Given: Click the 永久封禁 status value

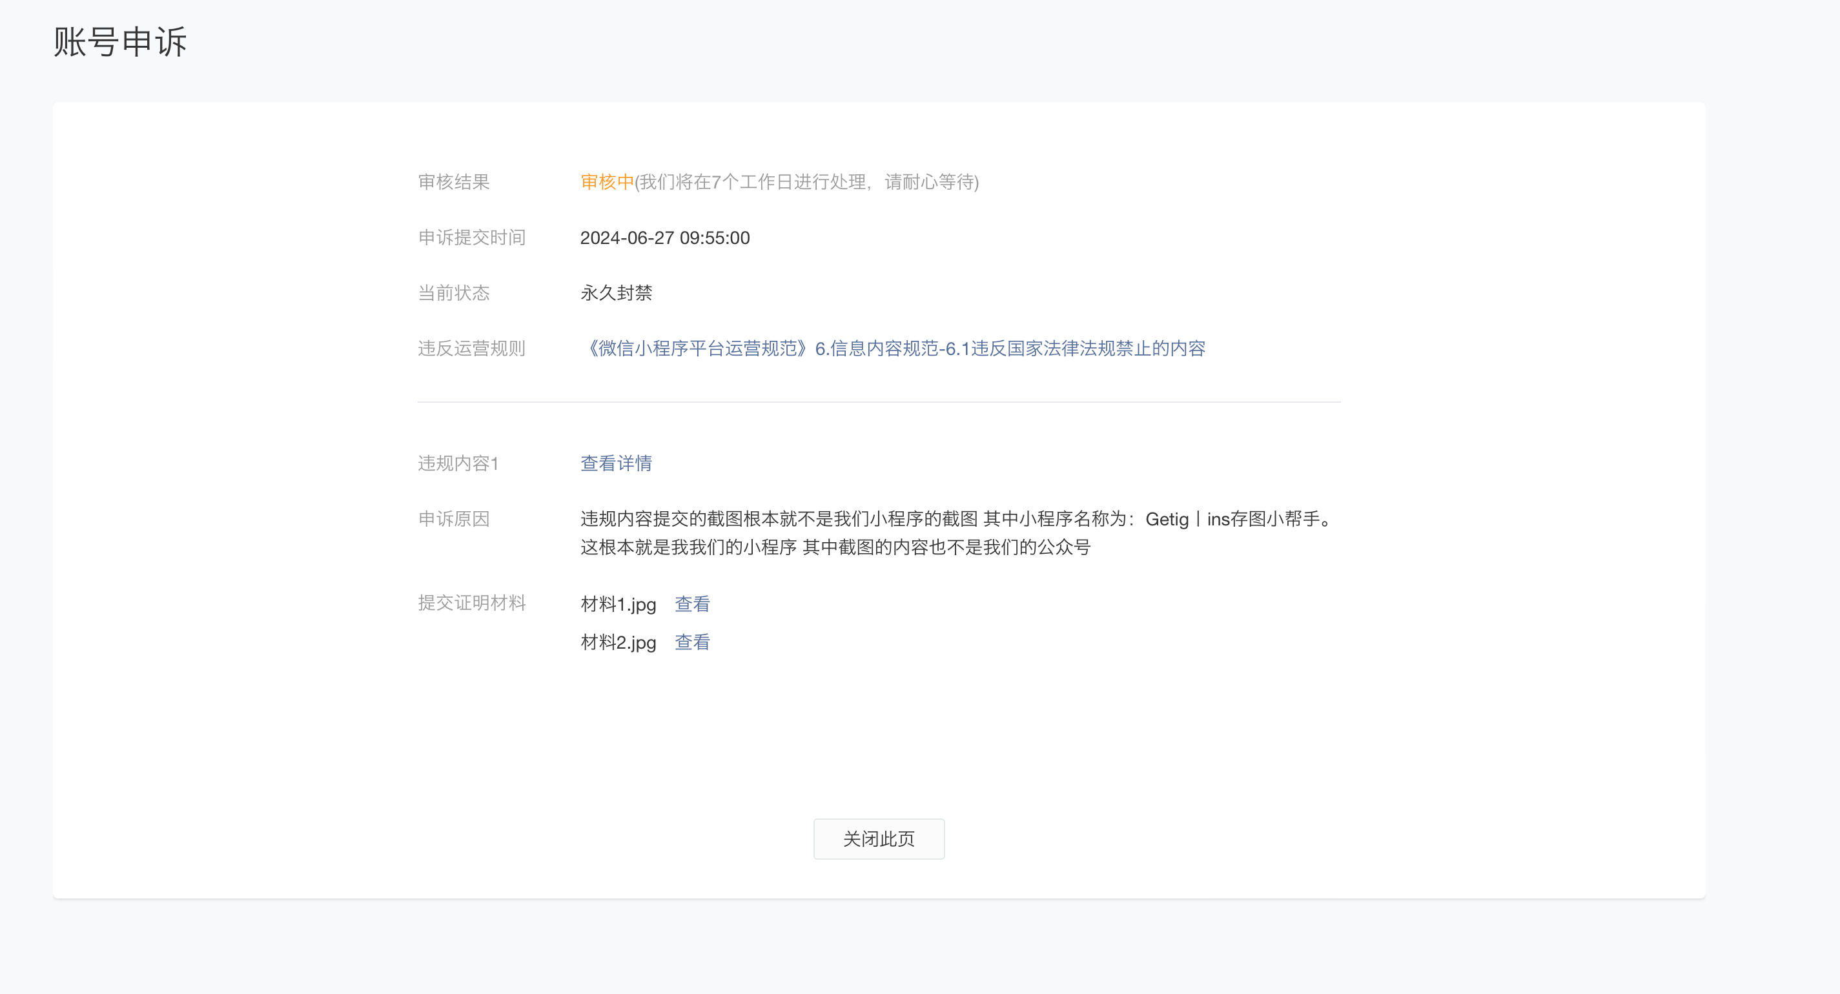Looking at the screenshot, I should point(616,293).
